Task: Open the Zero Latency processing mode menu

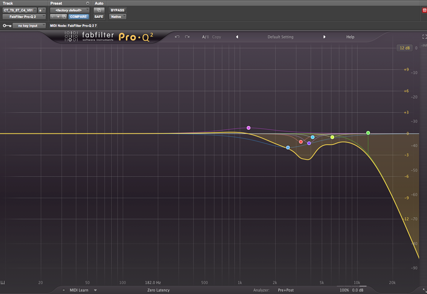Action: 158,290
